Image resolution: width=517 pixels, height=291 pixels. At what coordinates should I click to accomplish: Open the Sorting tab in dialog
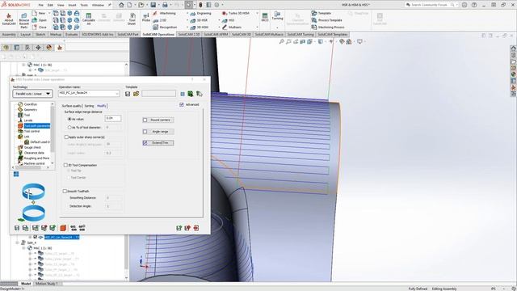89,106
